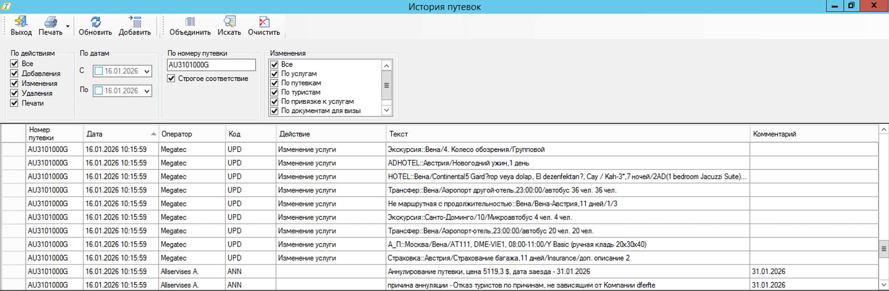This screenshot has height=291, width=889.
Task: Click the Очистить clear icon
Action: click(263, 22)
